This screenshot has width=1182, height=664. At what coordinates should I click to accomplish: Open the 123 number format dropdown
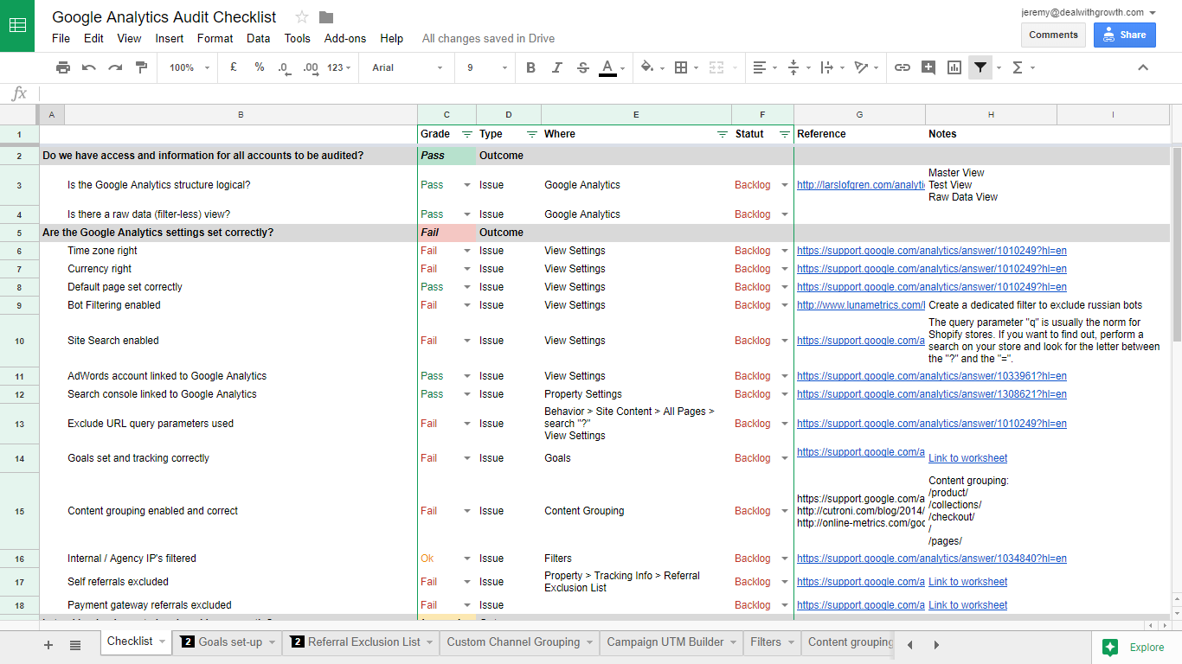[x=339, y=67]
